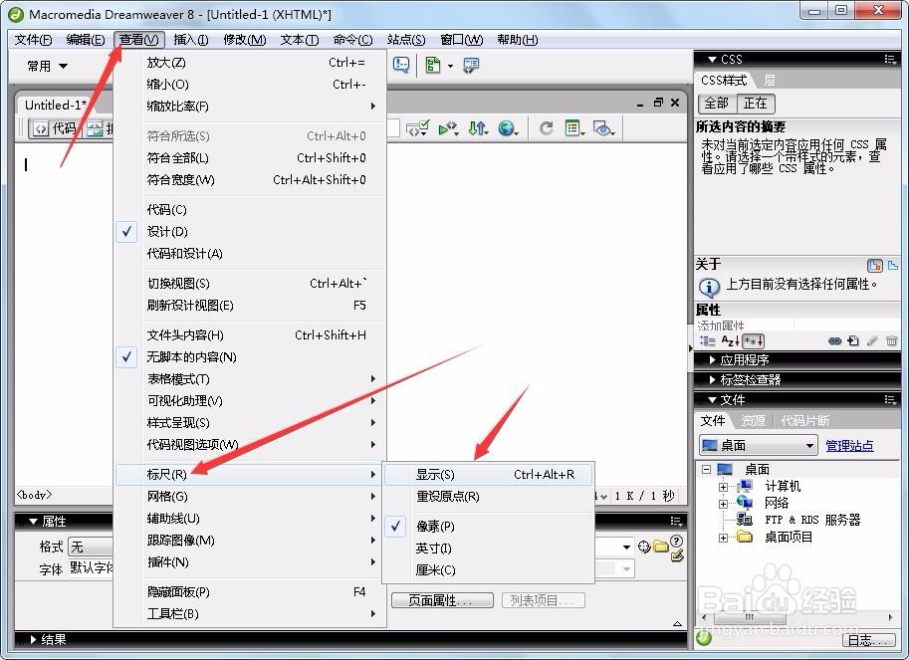The width and height of the screenshot is (909, 660).
Task: Expand the 计算机 tree node
Action: pos(723,488)
